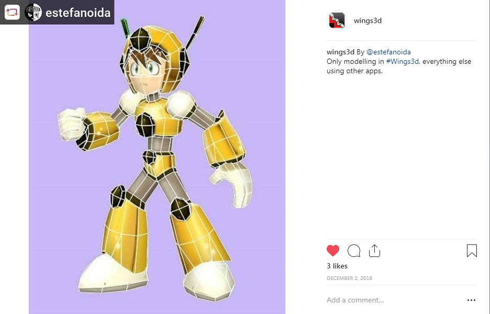Open wings3d username in post header
This screenshot has height=314, width=490.
(367, 20)
